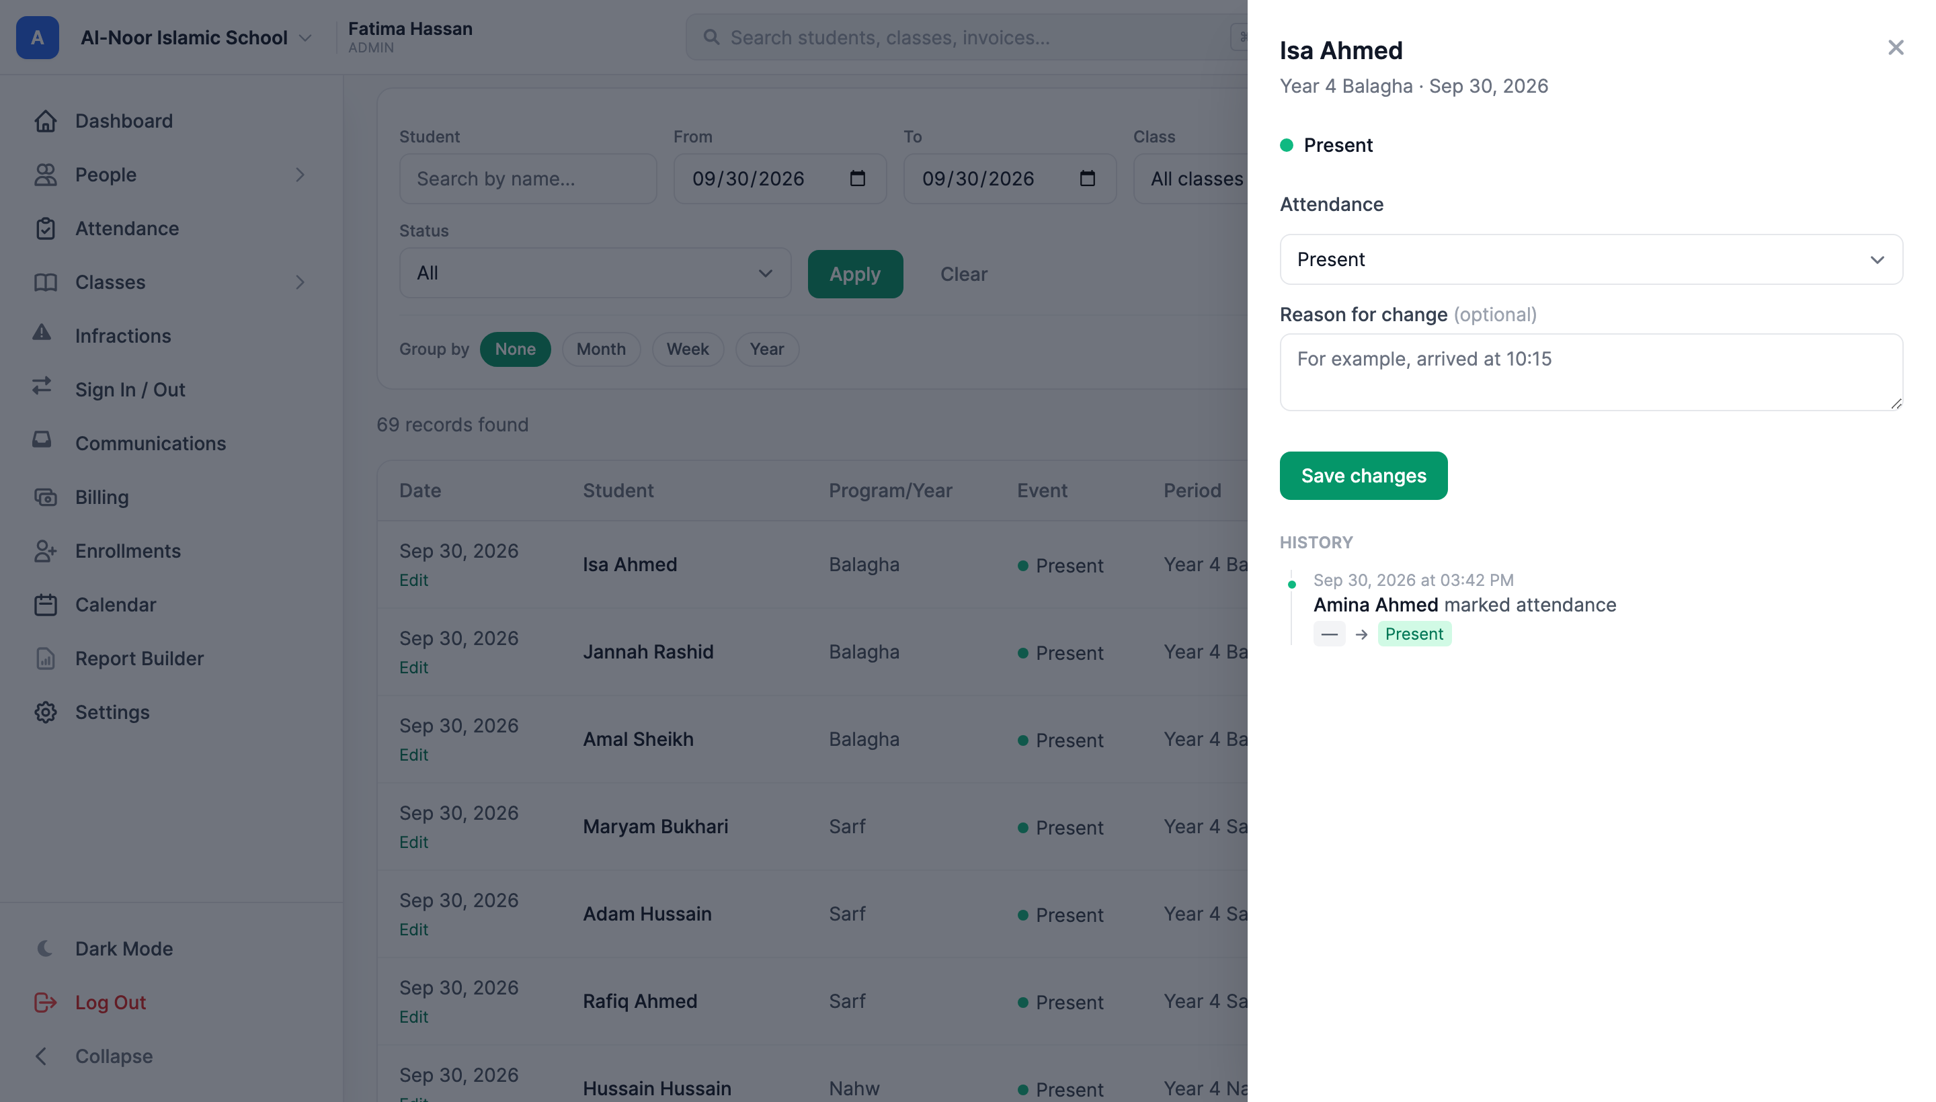The width and height of the screenshot is (1936, 1102).
Task: Group records by Month
Action: (601, 349)
